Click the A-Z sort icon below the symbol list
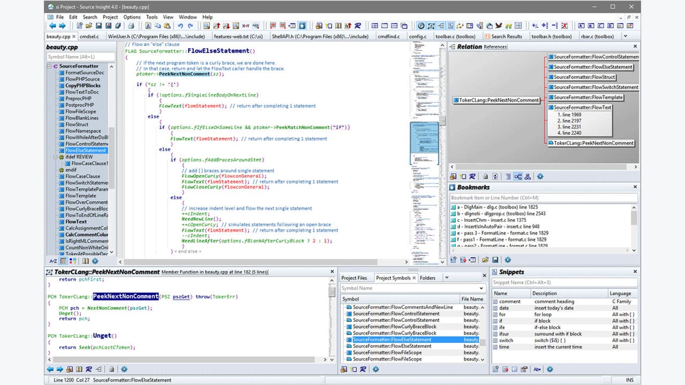685x385 pixels. tap(54, 261)
